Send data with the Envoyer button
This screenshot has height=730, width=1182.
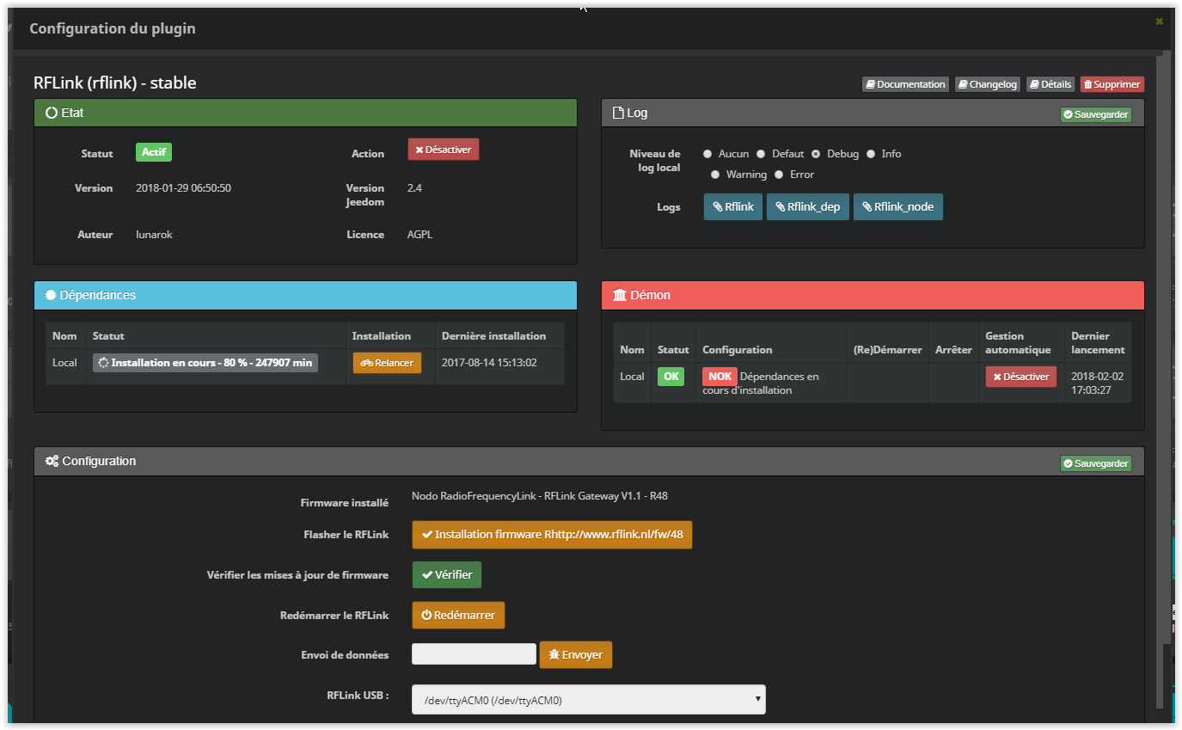[576, 655]
